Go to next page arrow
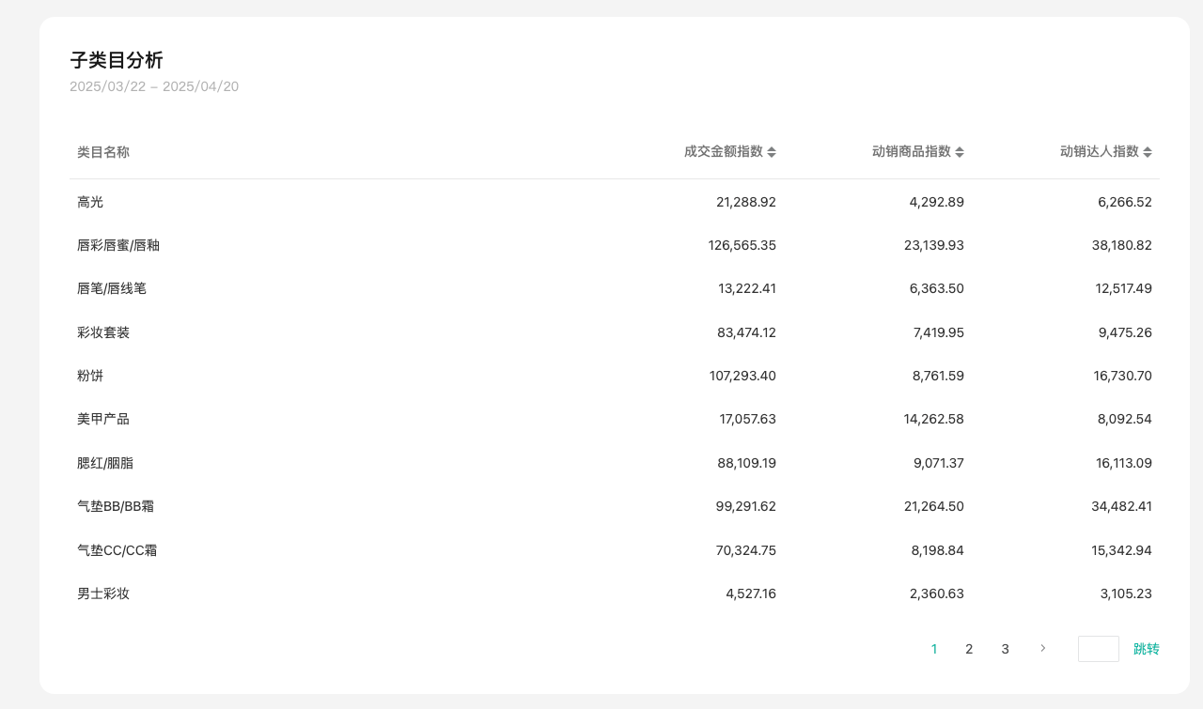Screen dimensions: 1203x709 pyautogui.click(x=1042, y=649)
